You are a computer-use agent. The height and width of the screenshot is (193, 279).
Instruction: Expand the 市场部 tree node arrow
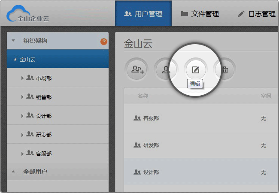[22, 78]
